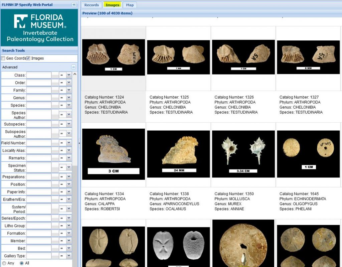The width and height of the screenshot is (342, 267).
Task: Collapse the Advanced search section
Action: [x=73, y=67]
